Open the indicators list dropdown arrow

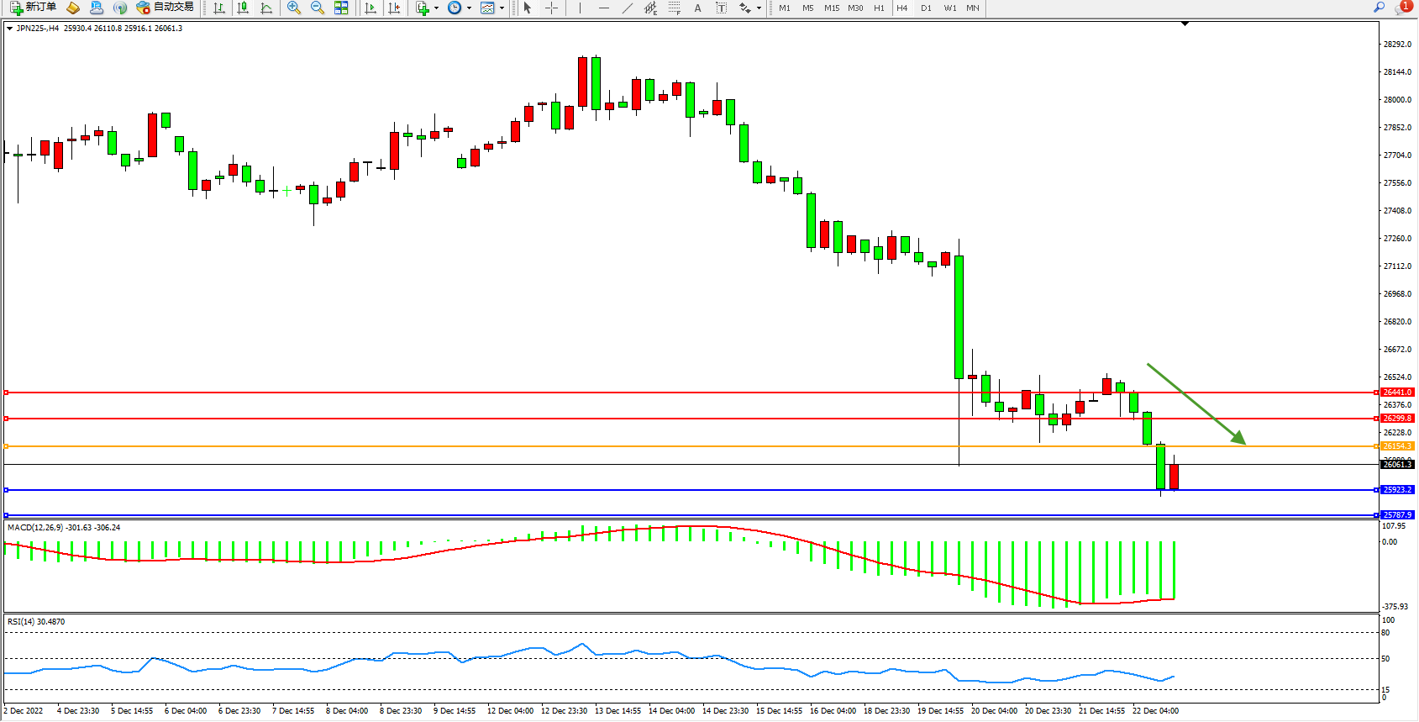(x=436, y=8)
